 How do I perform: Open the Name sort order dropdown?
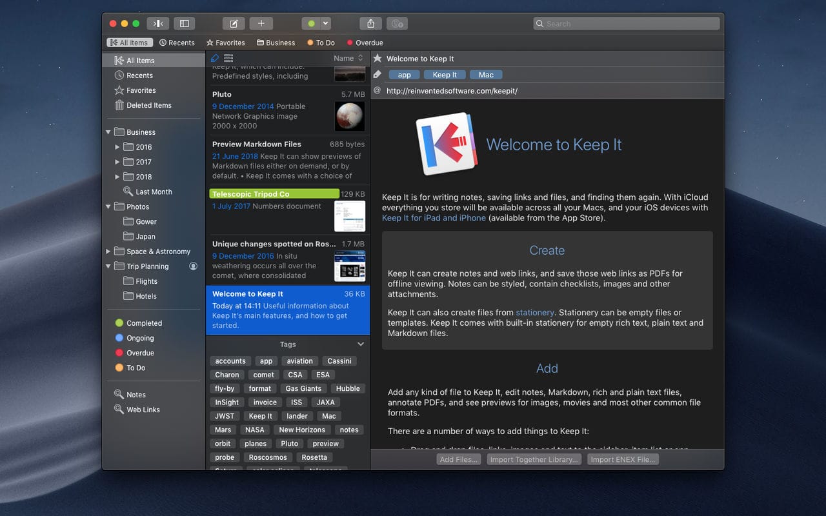[x=348, y=58]
